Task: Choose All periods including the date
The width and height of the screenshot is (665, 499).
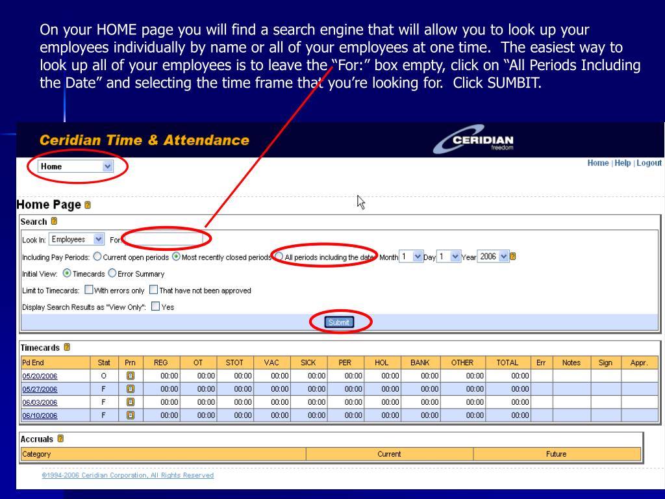Action: (x=279, y=257)
